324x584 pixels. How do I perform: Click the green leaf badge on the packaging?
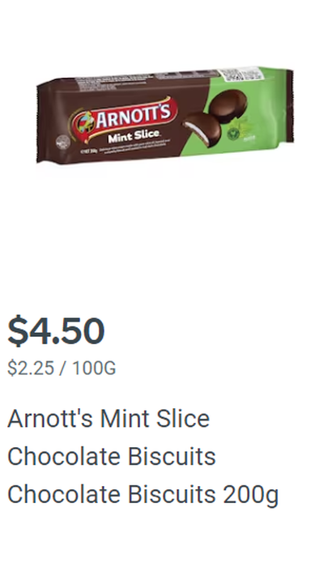coord(233,133)
